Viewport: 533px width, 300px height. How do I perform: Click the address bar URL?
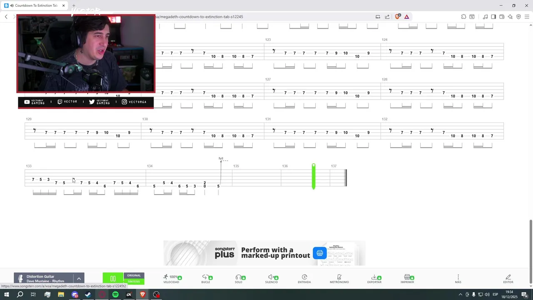coord(200,17)
